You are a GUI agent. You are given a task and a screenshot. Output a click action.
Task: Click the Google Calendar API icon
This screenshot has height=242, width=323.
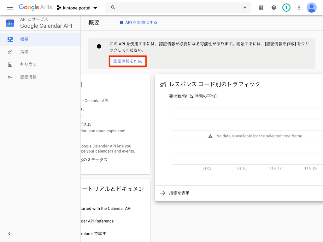pyautogui.click(x=10, y=23)
